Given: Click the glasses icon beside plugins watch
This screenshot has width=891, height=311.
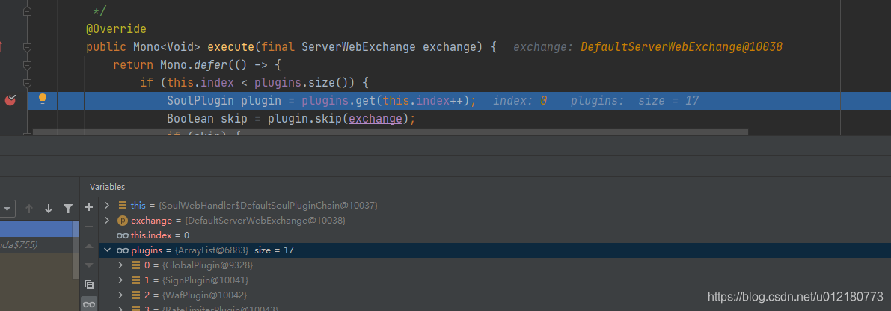Looking at the screenshot, I should (x=122, y=250).
